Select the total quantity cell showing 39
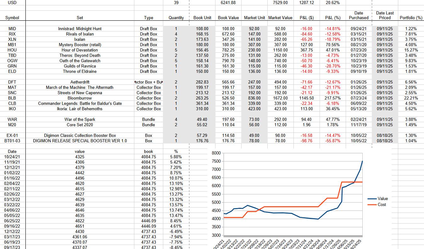The height and width of the screenshot is (249, 424). point(176,3)
